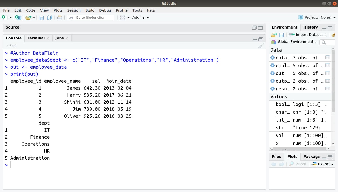Click the Load workspace folder icon in Environment

pos(274,35)
